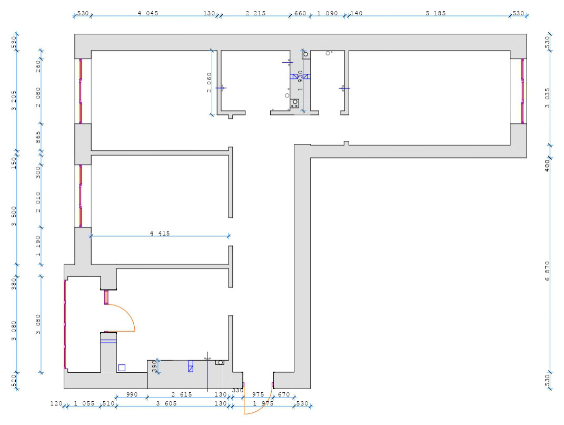Select the 2 215 top dimension label
564x425 pixels.
(255, 13)
